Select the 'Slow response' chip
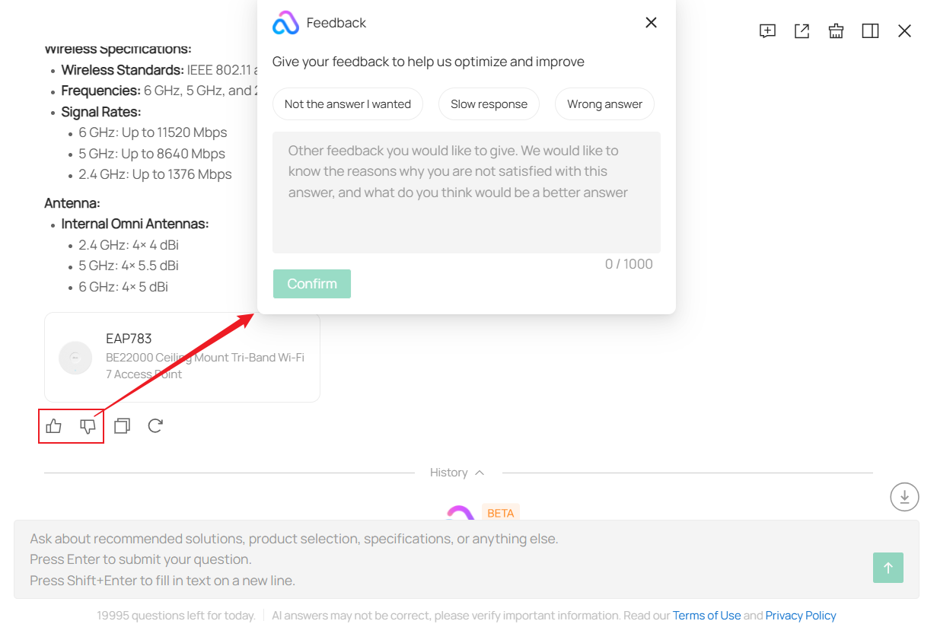The width and height of the screenshot is (937, 640). [489, 104]
